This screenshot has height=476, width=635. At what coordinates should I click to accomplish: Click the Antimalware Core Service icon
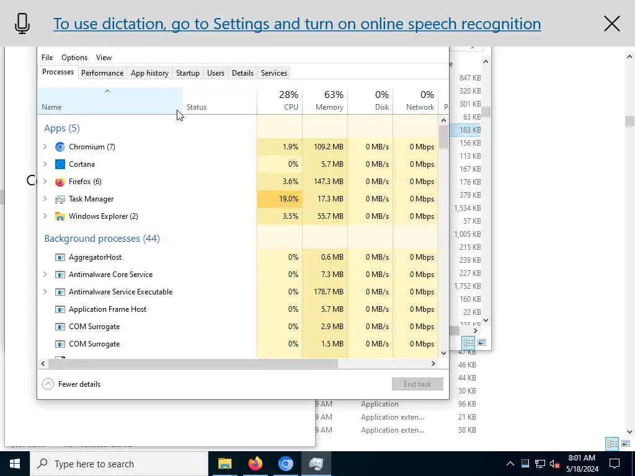pyautogui.click(x=60, y=275)
